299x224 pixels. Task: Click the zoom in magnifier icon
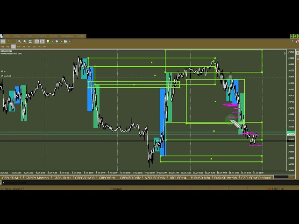pyautogui.click(x=19, y=42)
